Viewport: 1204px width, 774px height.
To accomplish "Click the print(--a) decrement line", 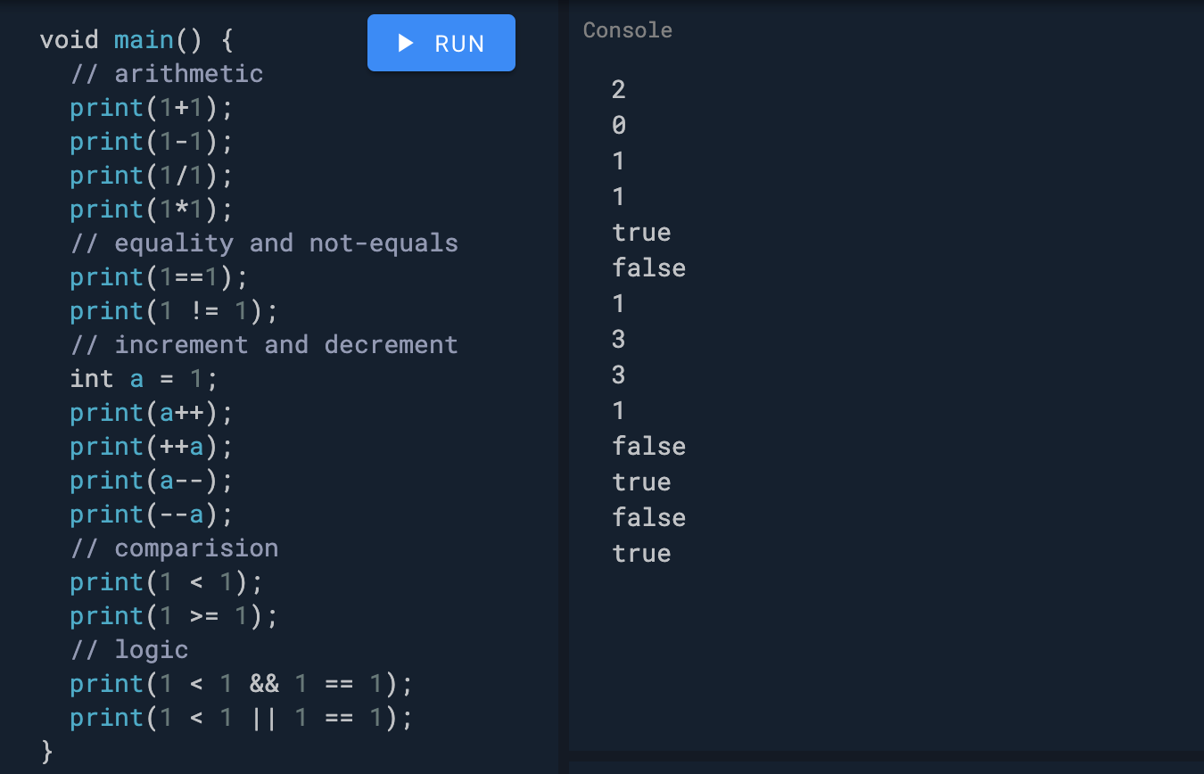I will (150, 514).
